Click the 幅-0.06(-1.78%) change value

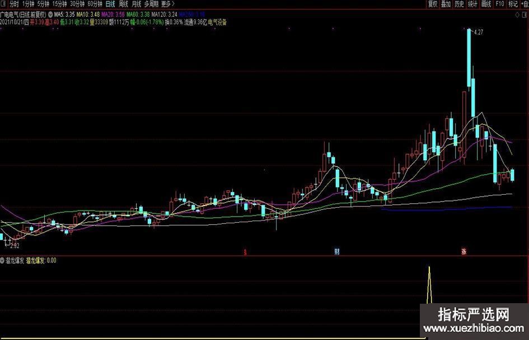[147, 22]
